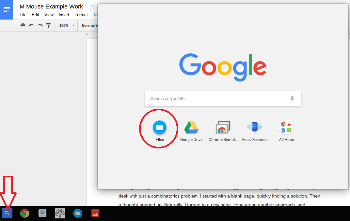This screenshot has height=221, width=350.
Task: Click the Undo icon in Docs toolbar
Action: pos(31,25)
